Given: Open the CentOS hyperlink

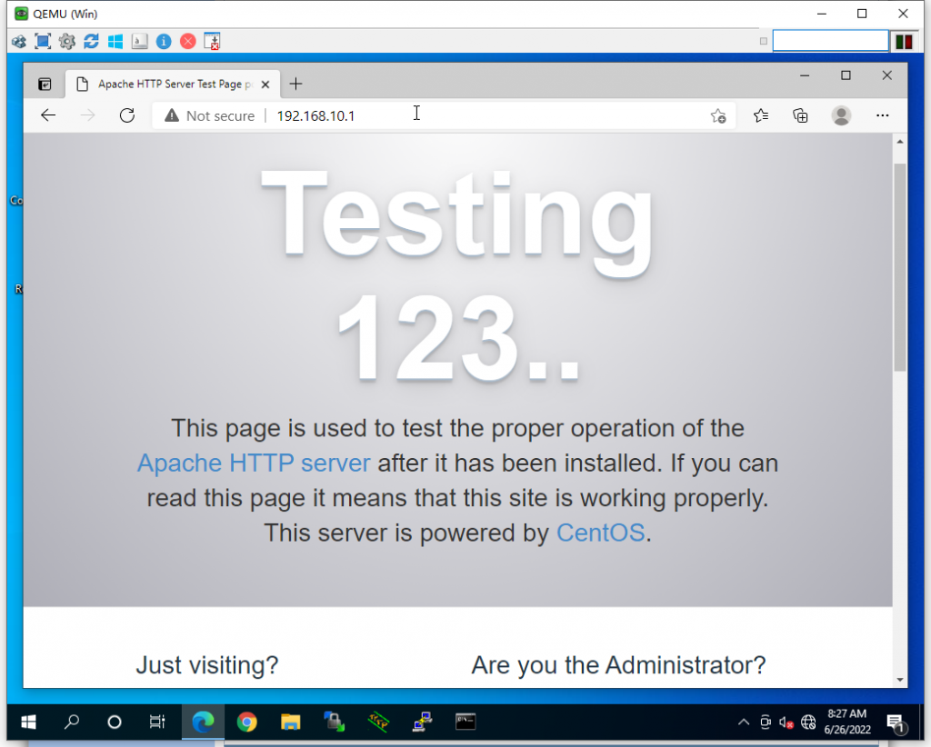Looking at the screenshot, I should (600, 533).
